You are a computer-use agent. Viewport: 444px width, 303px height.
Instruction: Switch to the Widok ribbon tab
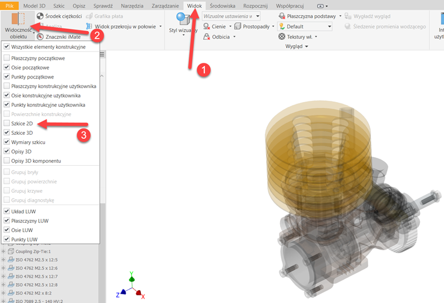(194, 5)
